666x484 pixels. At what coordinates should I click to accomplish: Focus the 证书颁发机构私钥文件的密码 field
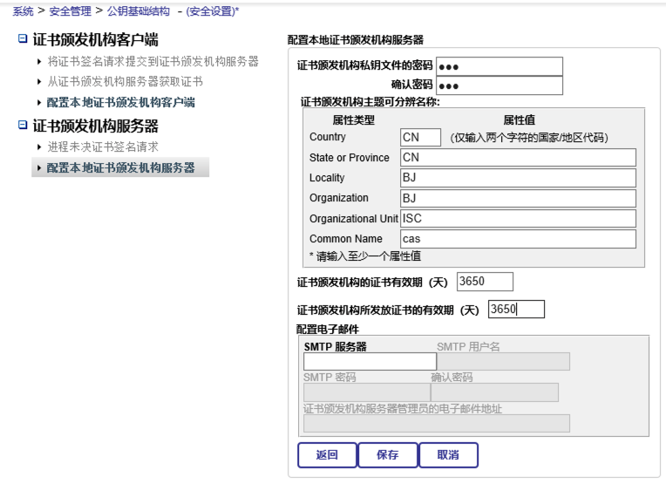click(499, 66)
